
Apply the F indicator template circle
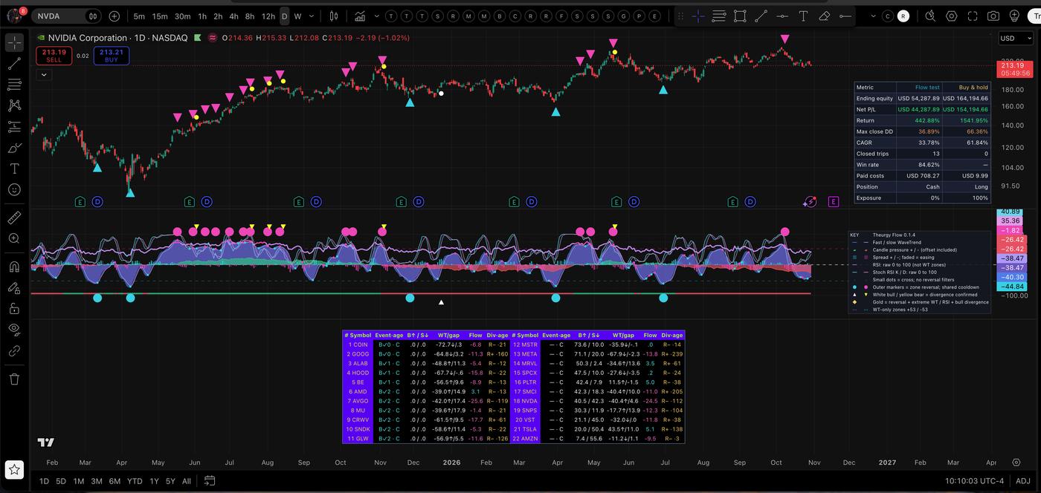561,16
